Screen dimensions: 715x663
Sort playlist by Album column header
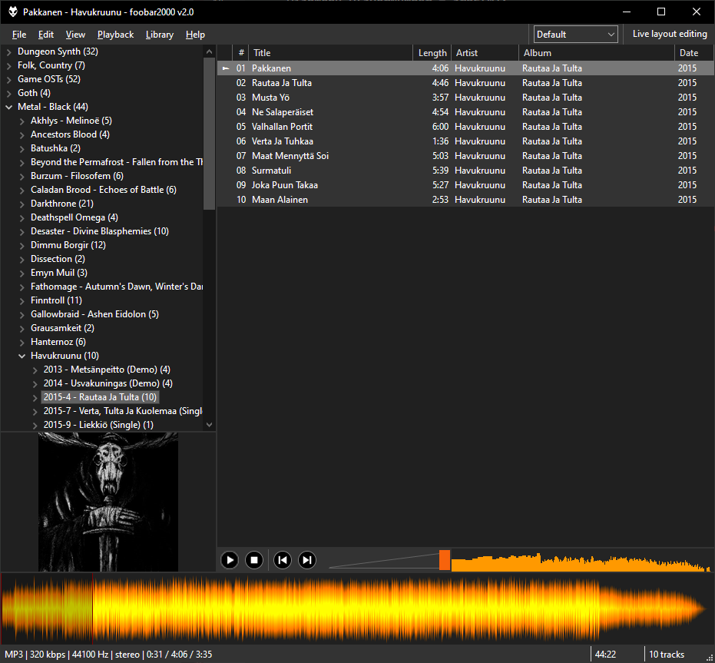(597, 53)
